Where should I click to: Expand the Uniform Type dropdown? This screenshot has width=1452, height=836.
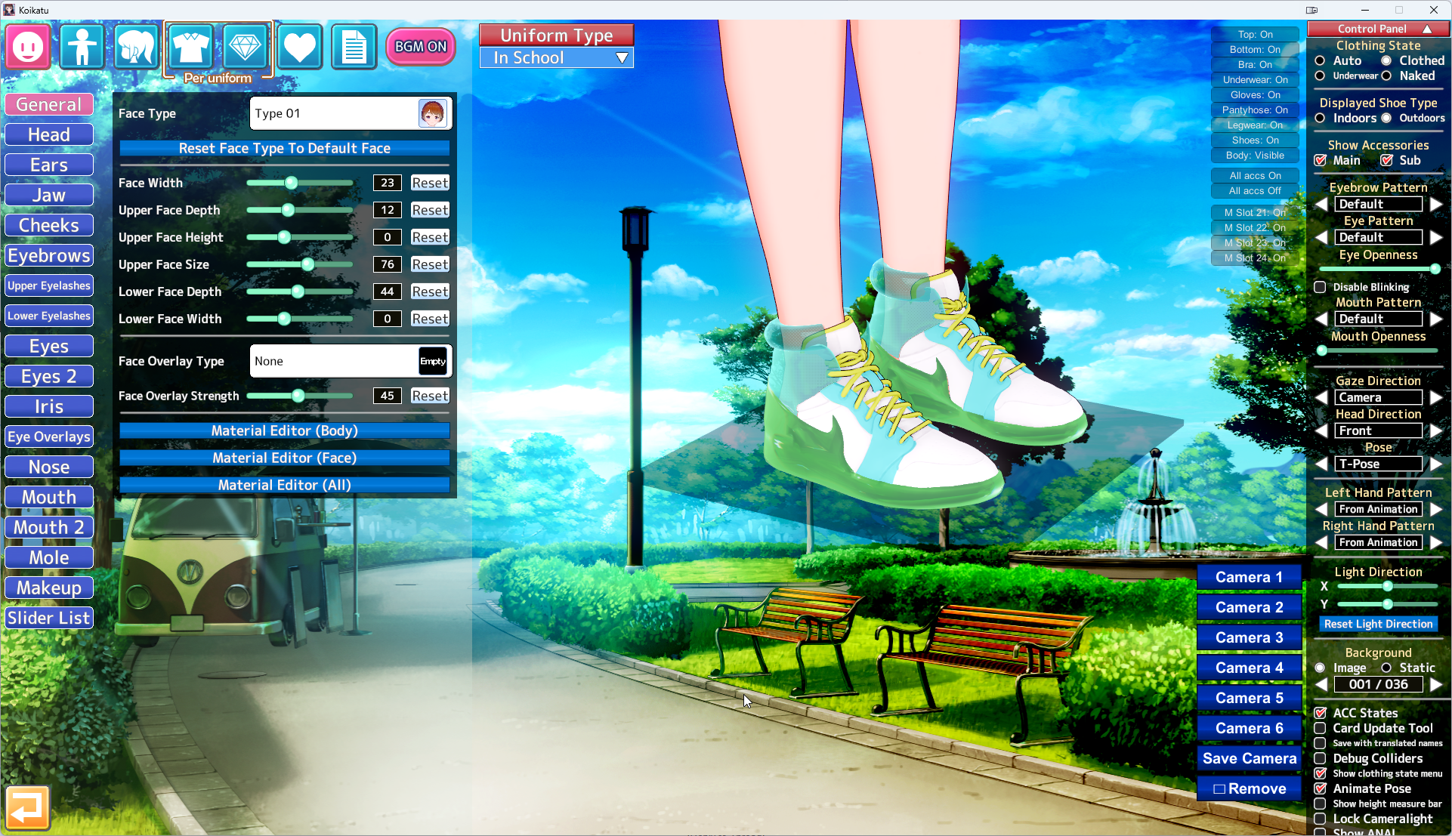pos(556,57)
